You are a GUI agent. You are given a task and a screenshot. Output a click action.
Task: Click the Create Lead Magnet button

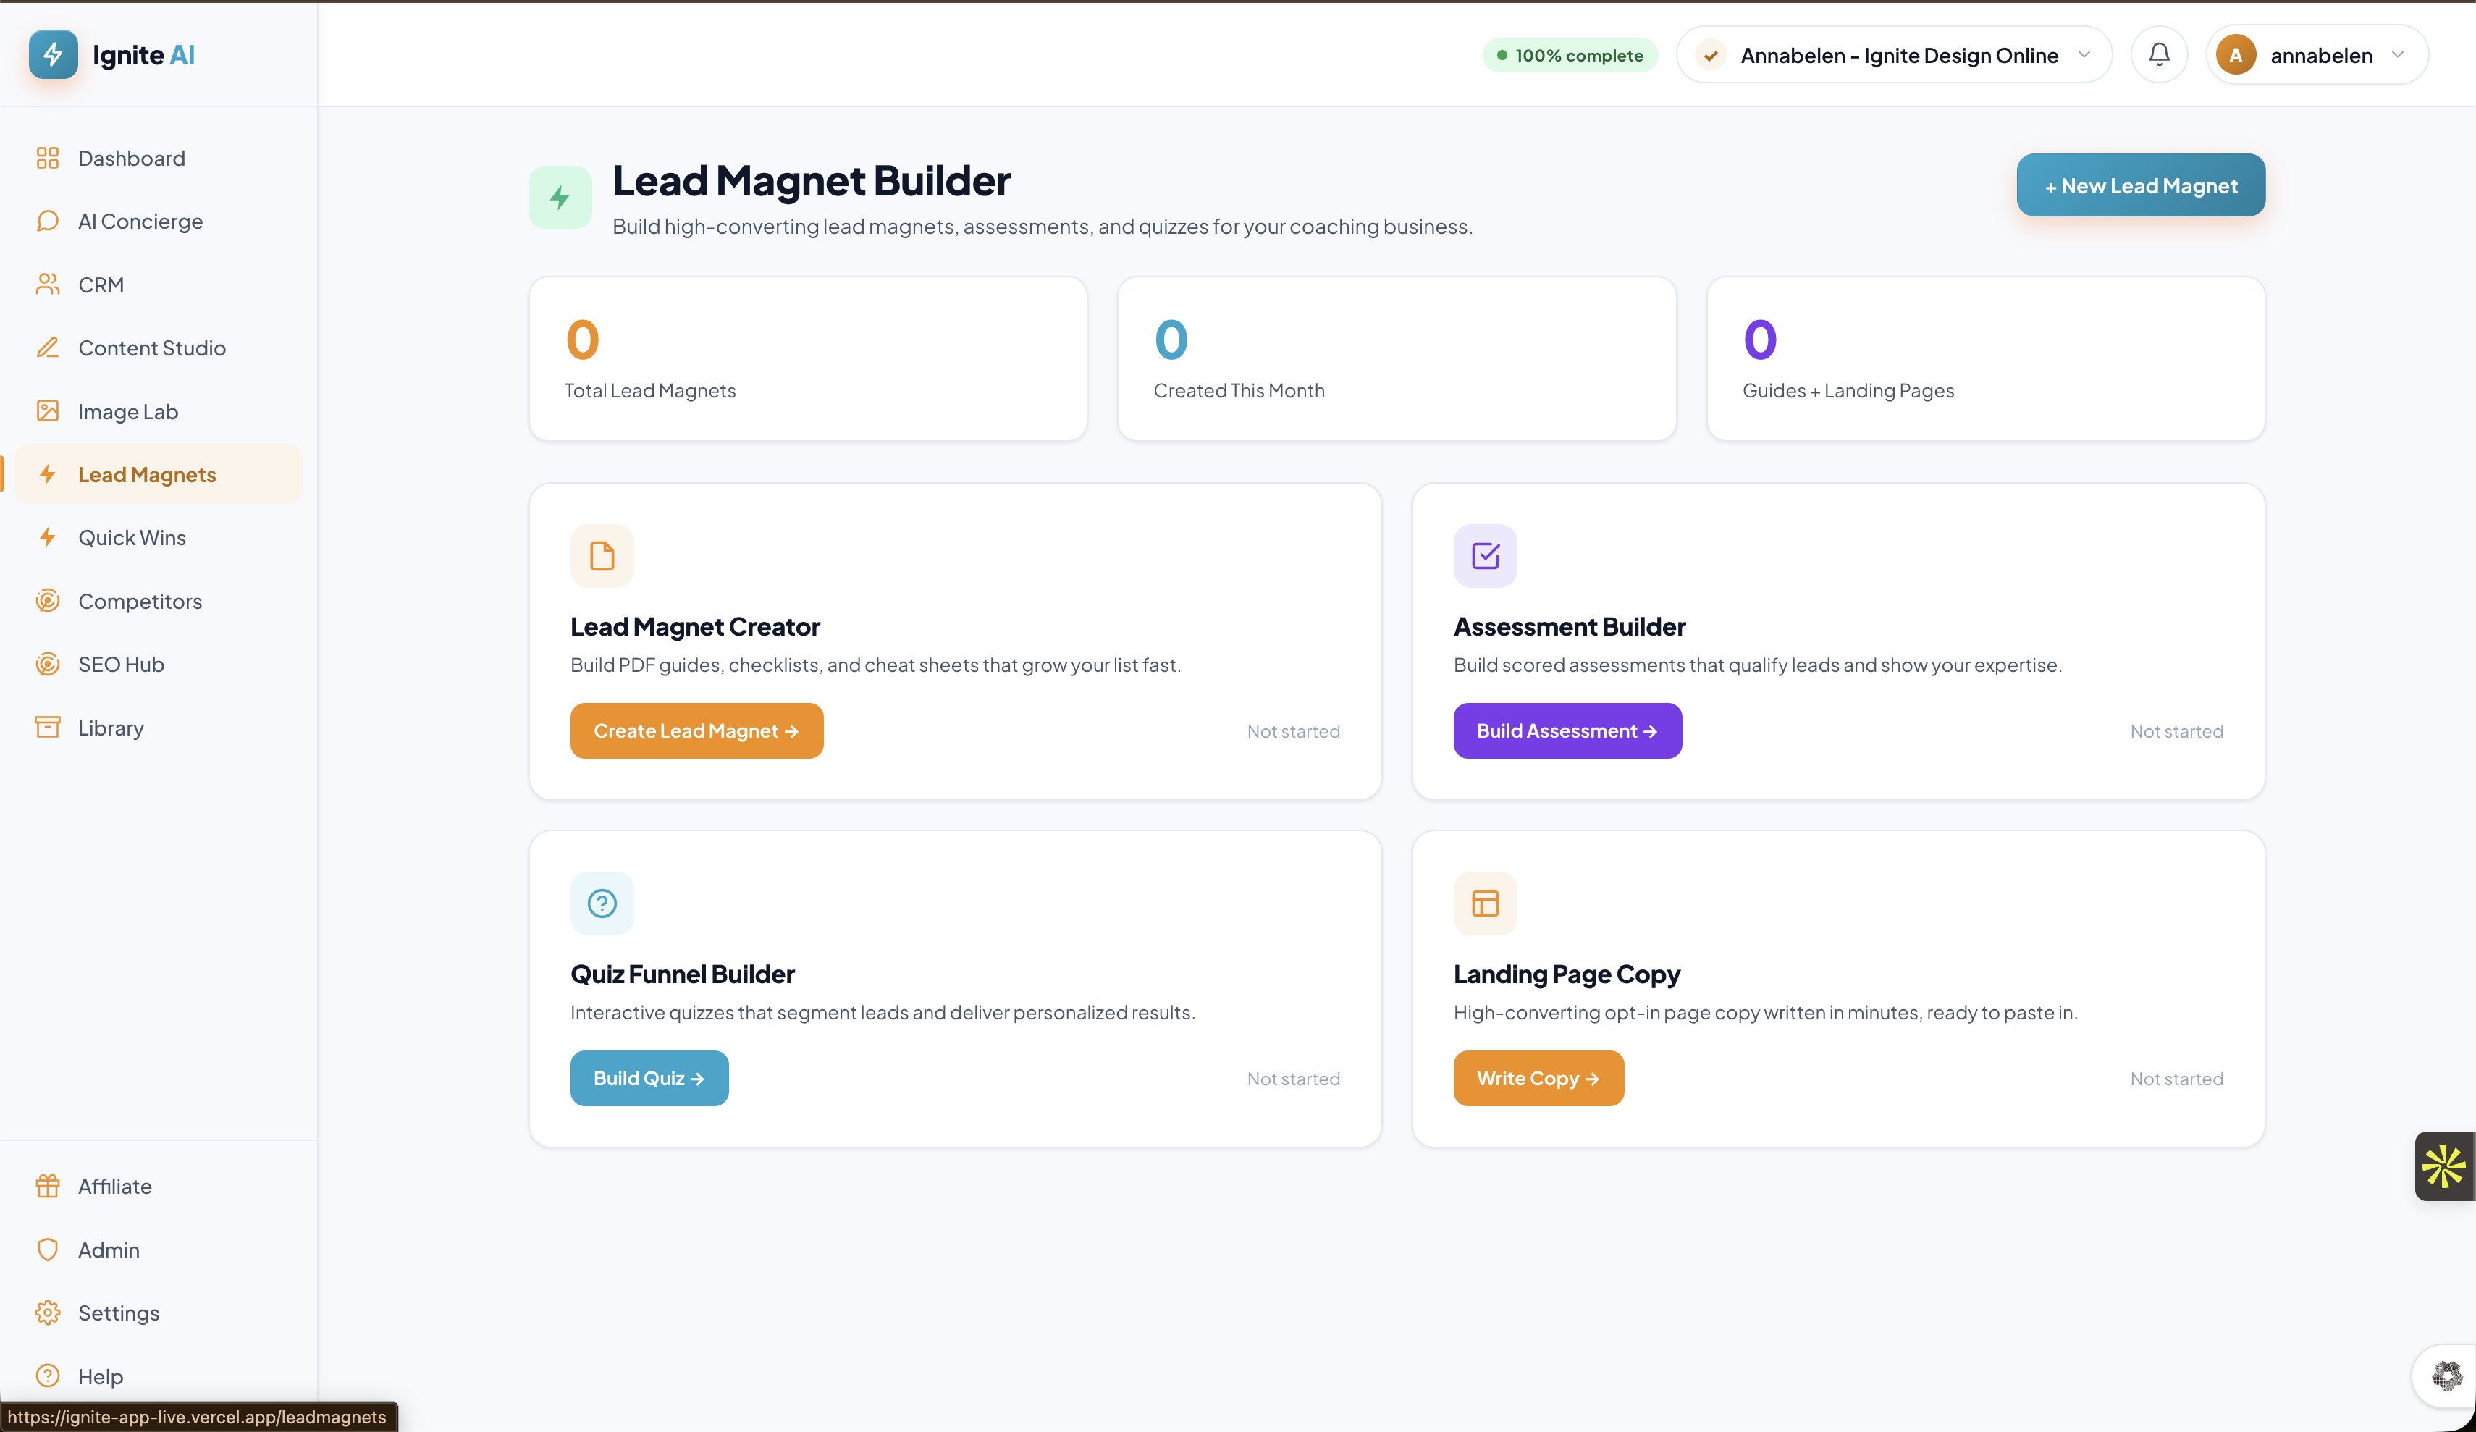pos(696,730)
